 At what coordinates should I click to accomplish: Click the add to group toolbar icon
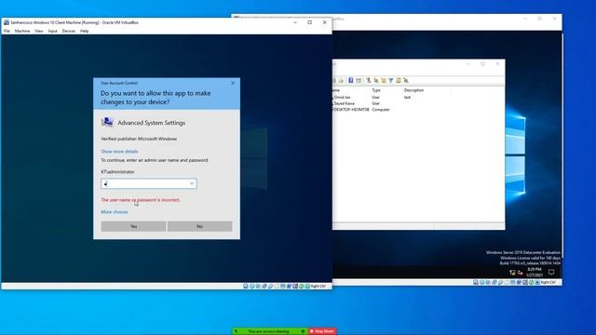tap(406, 80)
